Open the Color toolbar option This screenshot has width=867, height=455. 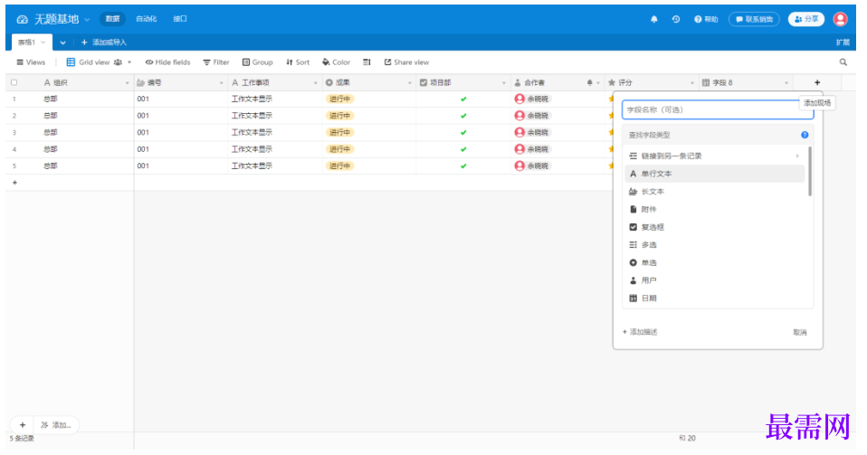coord(336,62)
